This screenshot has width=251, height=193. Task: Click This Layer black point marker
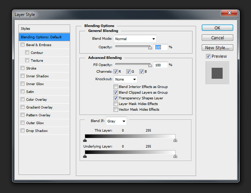(x=85, y=140)
